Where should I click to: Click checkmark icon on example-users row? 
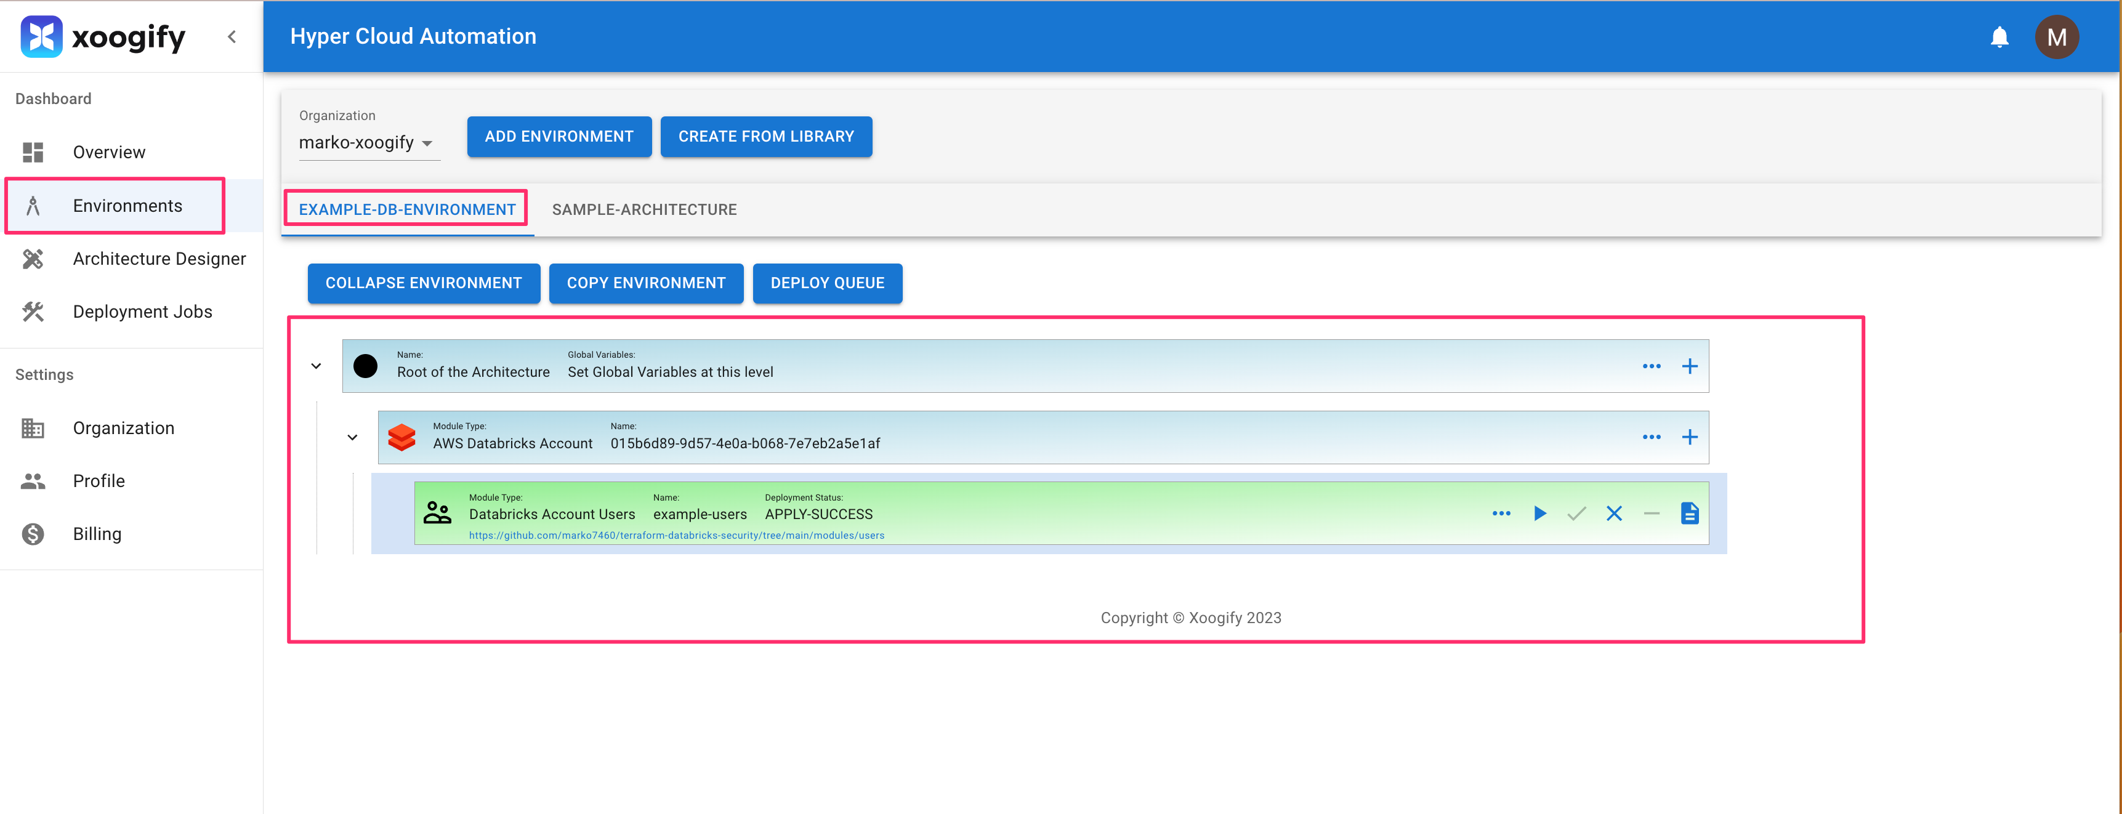tap(1576, 514)
